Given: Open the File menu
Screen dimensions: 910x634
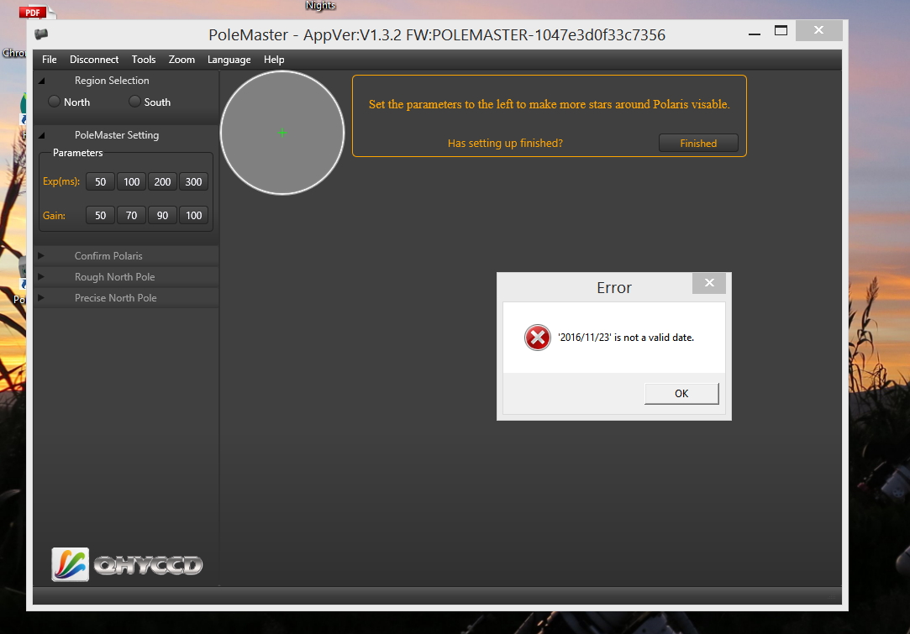Looking at the screenshot, I should tap(50, 59).
